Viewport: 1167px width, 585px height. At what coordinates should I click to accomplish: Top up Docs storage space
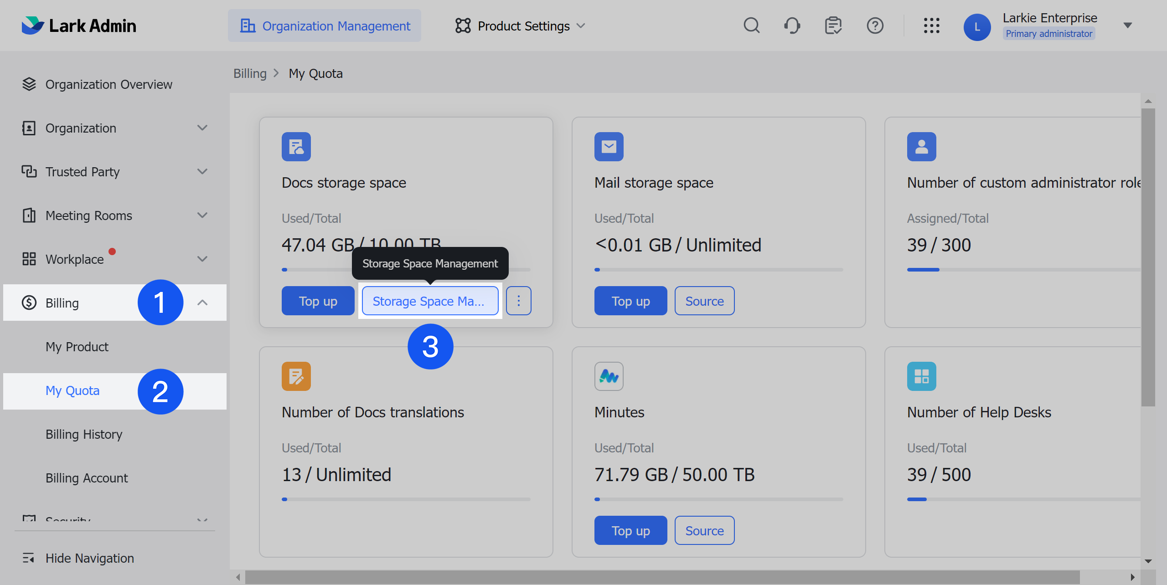pyautogui.click(x=318, y=301)
